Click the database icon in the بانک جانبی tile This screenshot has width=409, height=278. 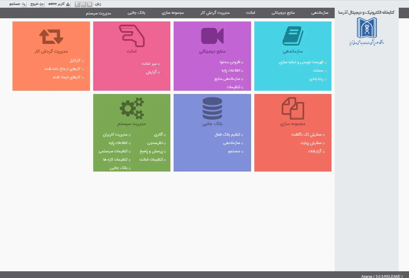212,108
